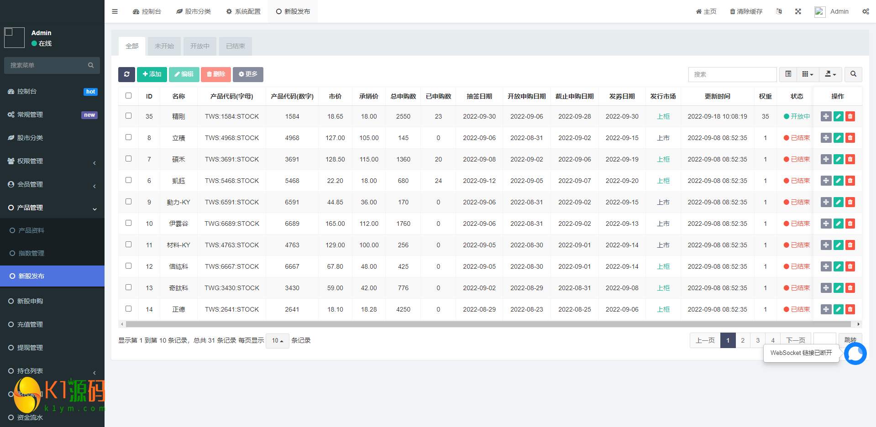Expand the 权限管理 sidebar menu
Viewport: 876px width, 427px height.
[52, 161]
